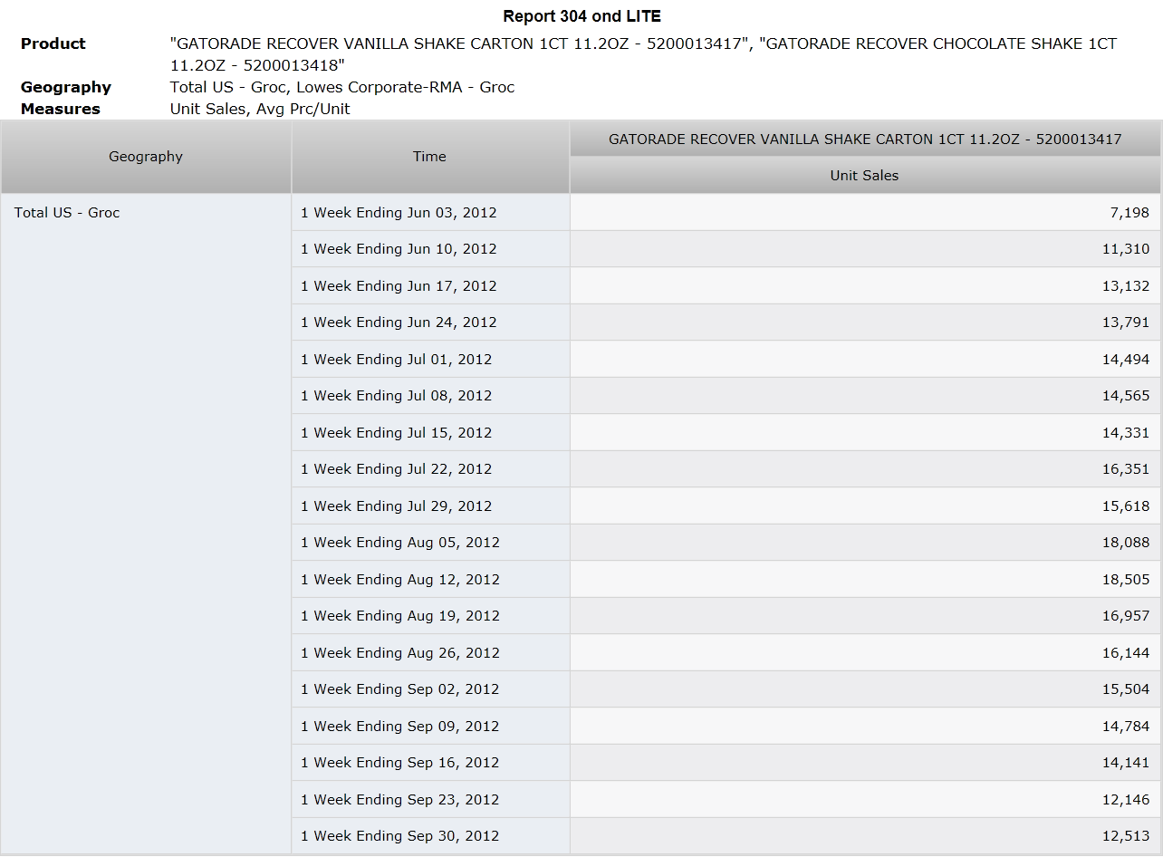
Task: Click the 'Unit Sales, Avg Prc/Unit' measures value
Action: click(260, 109)
